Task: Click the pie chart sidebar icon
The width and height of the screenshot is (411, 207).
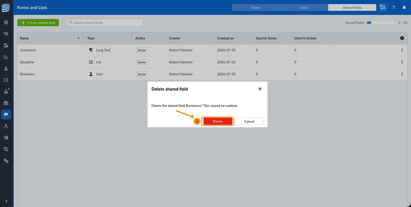Action: [x=6, y=138]
